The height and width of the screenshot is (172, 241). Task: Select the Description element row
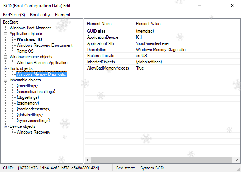point(161,50)
